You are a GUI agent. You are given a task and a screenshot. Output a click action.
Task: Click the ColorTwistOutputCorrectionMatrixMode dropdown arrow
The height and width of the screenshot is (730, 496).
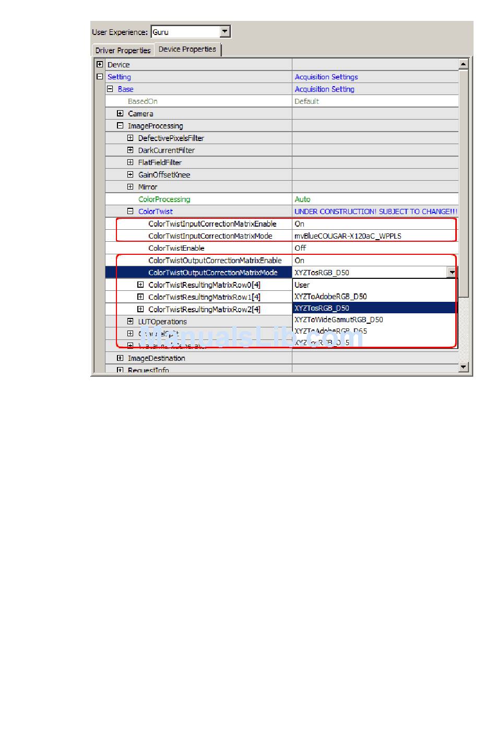(452, 272)
